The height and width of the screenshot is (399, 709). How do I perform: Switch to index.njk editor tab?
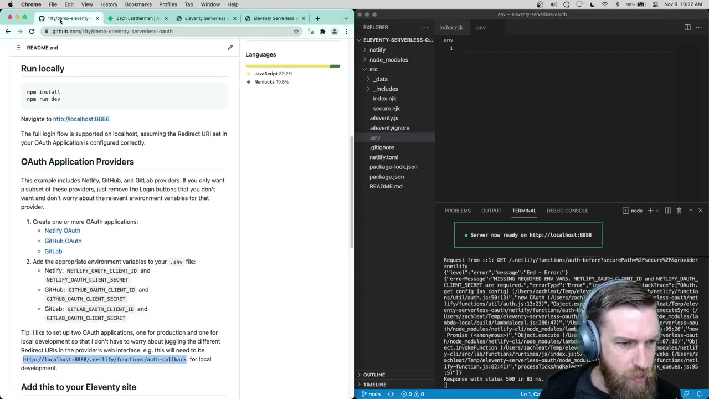[x=451, y=27]
